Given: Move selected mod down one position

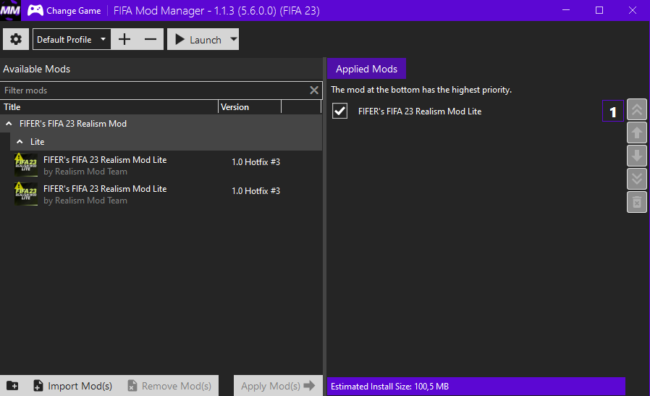Looking at the screenshot, I should [x=637, y=156].
